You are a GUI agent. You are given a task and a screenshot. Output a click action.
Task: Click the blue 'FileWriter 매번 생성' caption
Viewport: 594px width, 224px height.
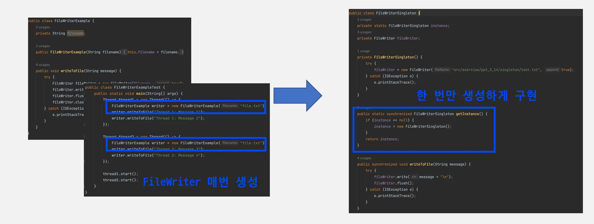[x=200, y=182]
